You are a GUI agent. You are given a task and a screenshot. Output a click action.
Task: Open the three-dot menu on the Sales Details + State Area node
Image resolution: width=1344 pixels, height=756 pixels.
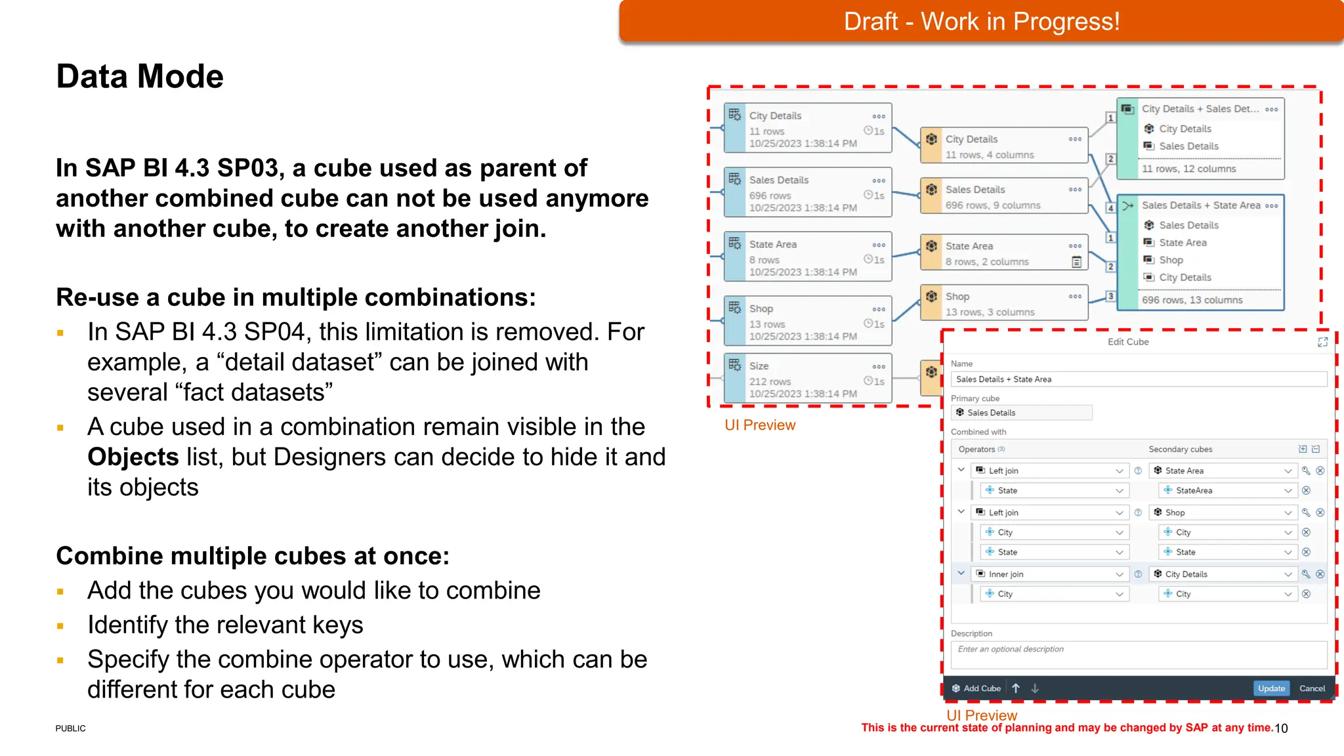[x=1272, y=205]
